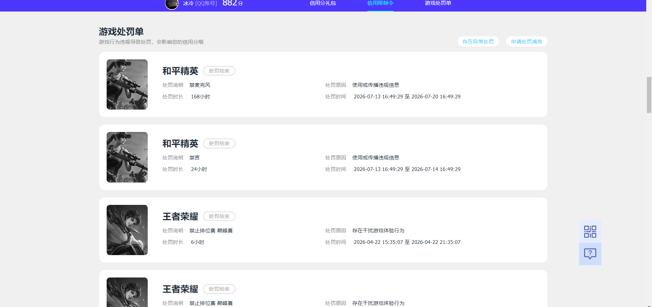The width and height of the screenshot is (652, 307).
Task: Click the user avatar in the header
Action: [x=172, y=4]
